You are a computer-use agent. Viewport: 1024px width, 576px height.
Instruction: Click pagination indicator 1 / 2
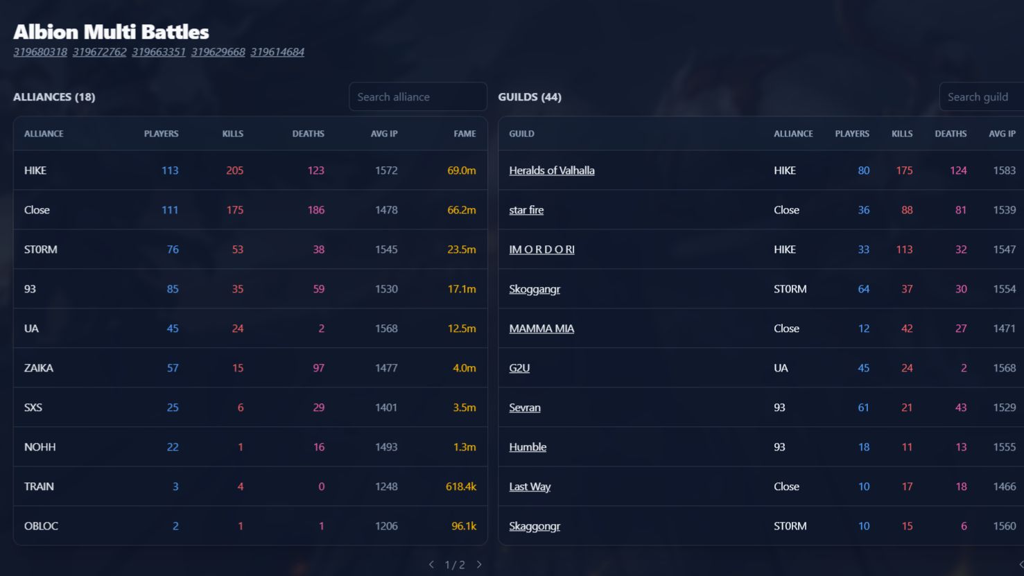coord(455,565)
